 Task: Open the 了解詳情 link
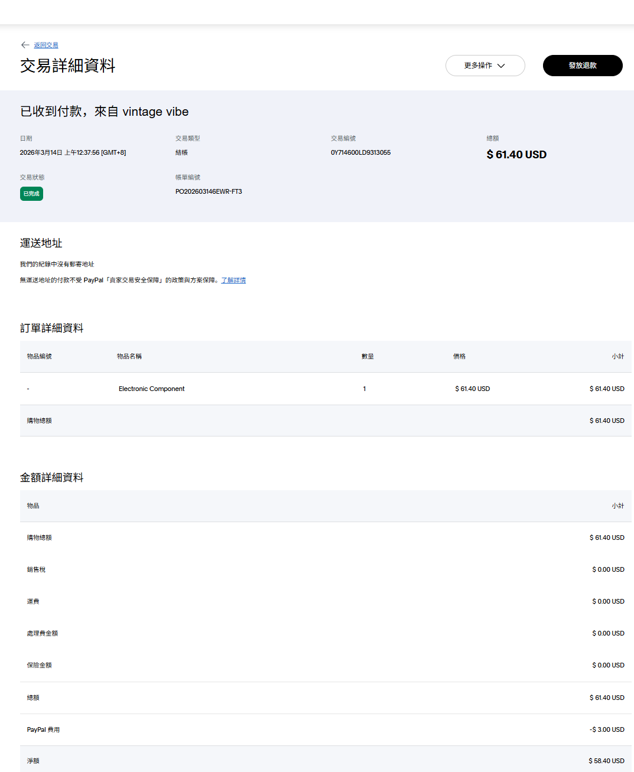[233, 280]
